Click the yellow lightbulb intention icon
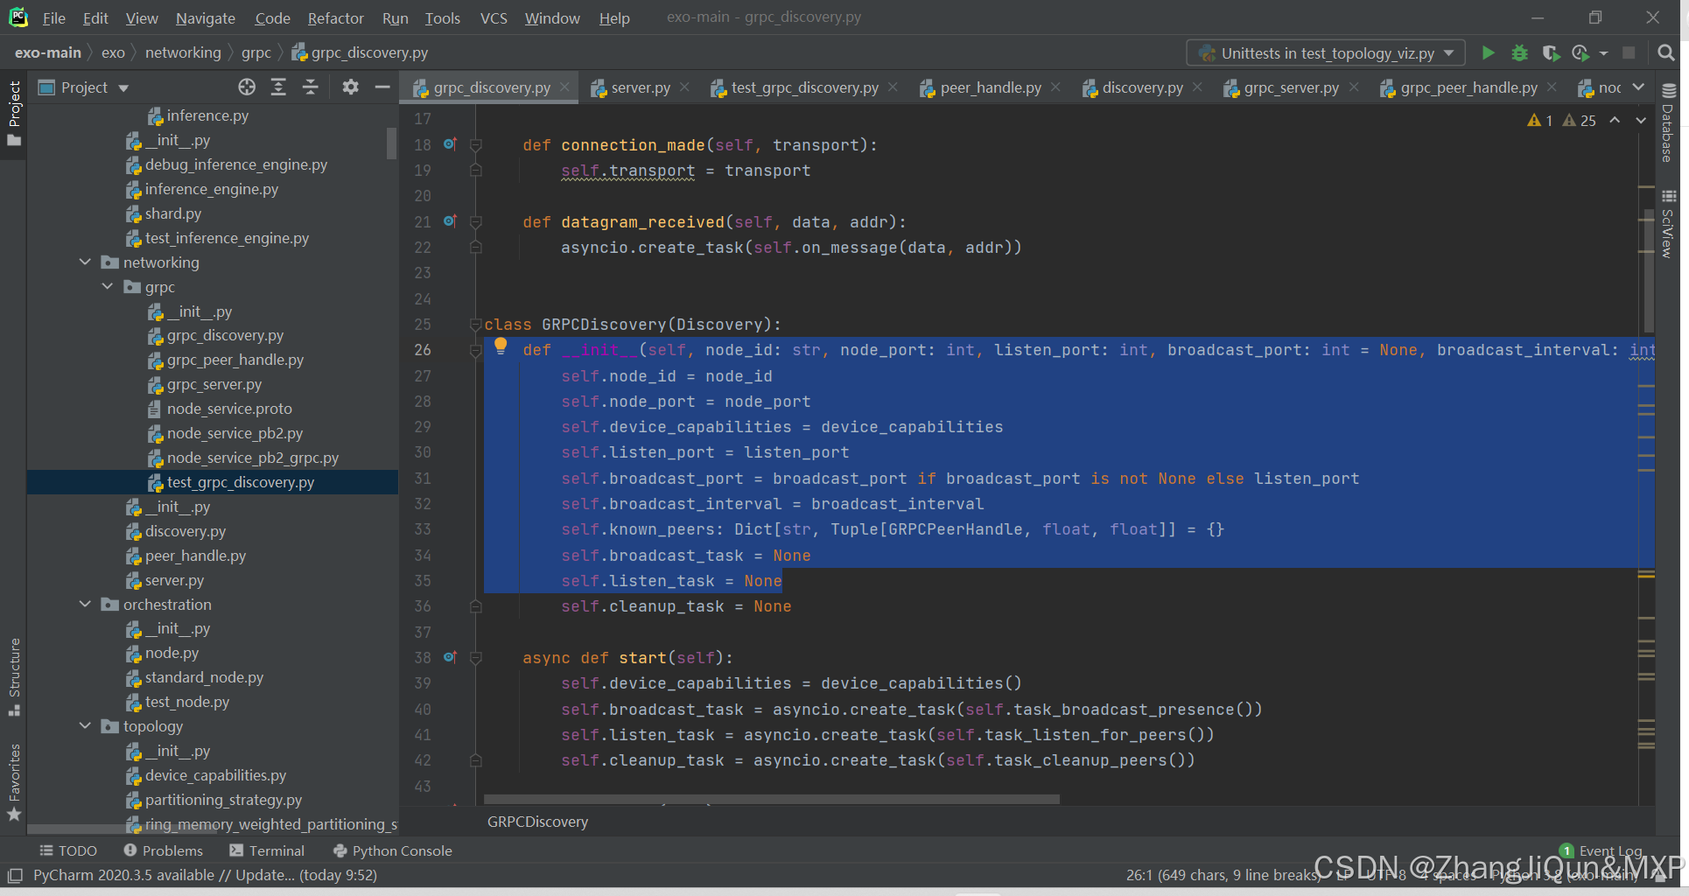The height and width of the screenshot is (896, 1689). (x=501, y=346)
